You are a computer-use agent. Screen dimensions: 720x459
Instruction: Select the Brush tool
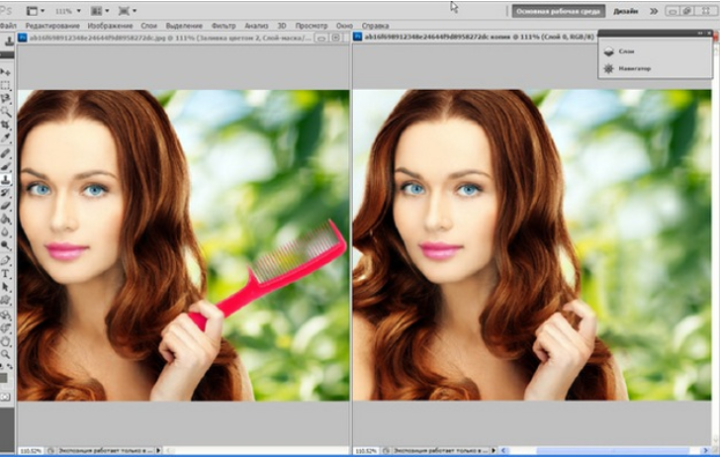[x=6, y=166]
